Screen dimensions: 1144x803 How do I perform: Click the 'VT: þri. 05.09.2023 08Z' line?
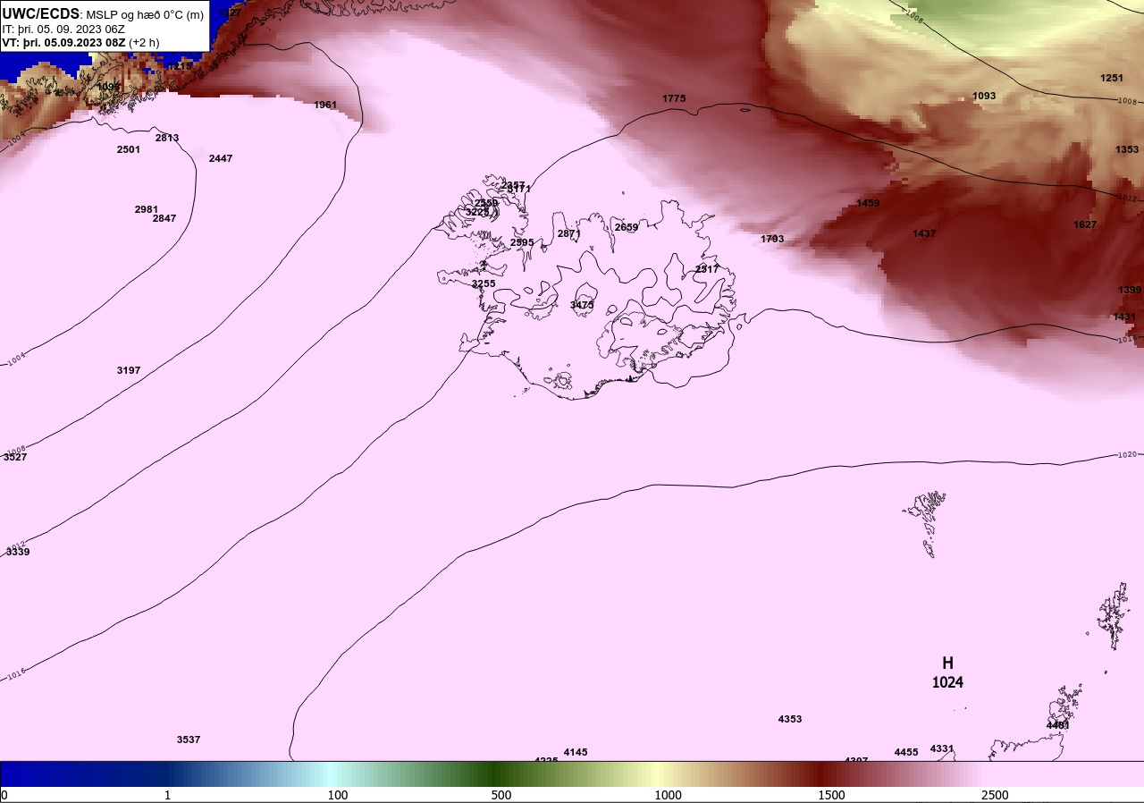click(x=64, y=42)
